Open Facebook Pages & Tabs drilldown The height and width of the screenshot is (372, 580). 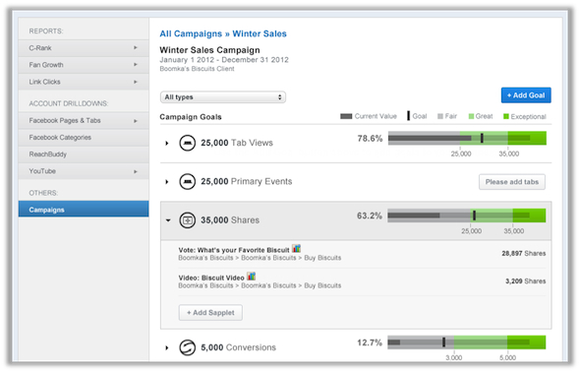84,121
